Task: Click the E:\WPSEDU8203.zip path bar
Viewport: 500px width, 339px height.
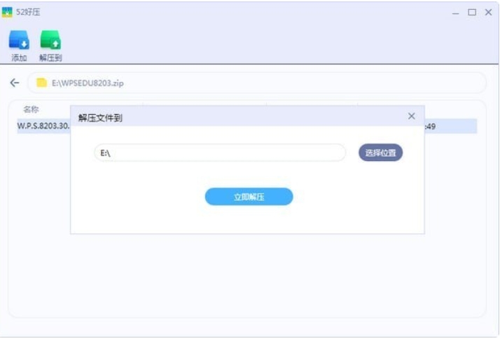Action: point(257,83)
